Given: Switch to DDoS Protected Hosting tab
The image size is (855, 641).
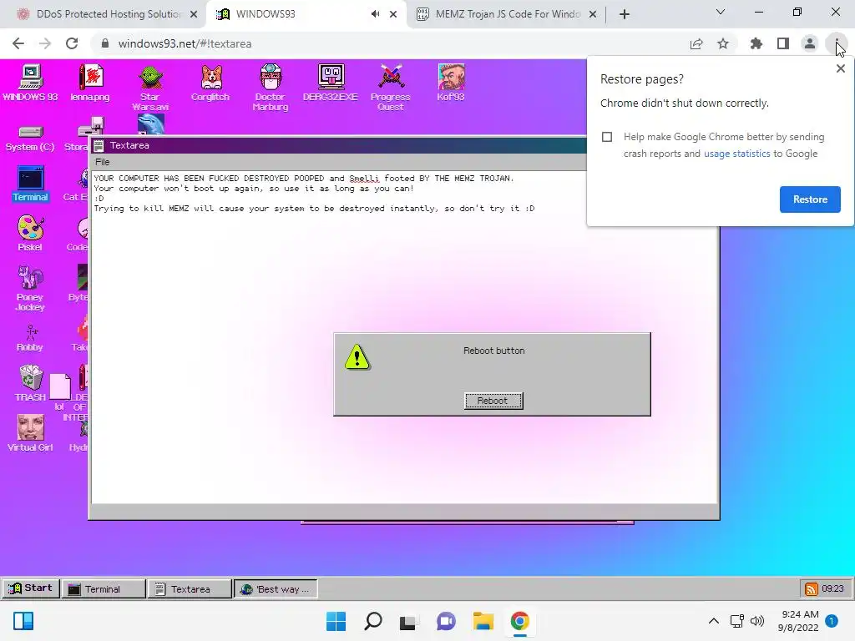Looking at the screenshot, I should 109,14.
